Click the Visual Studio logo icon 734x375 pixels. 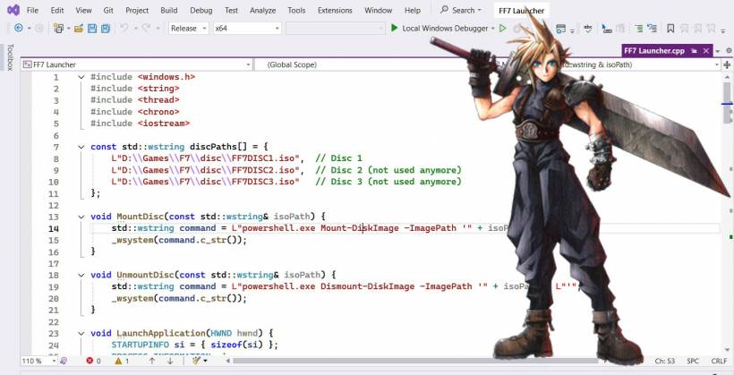coord(13,10)
